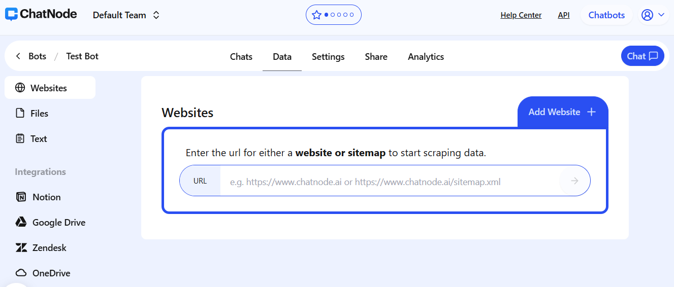Click the Test Bot breadcrumb
The image size is (674, 287).
pyautogui.click(x=82, y=56)
